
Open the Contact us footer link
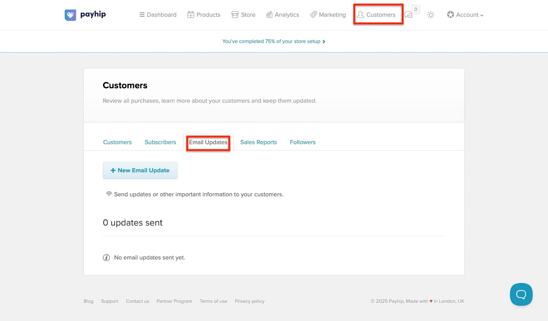pyautogui.click(x=137, y=301)
